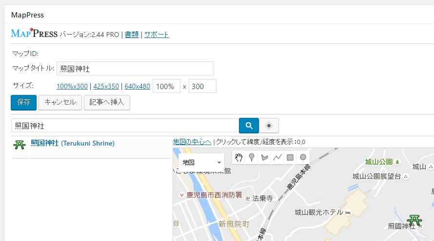This screenshot has width=434, height=241.
Task: Click the 地図の中心へ link
Action: [192, 142]
